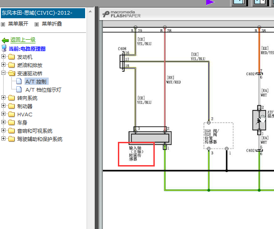The height and width of the screenshot is (229, 274).
Task: Click the 车身 folder icon
Action: [11, 122]
